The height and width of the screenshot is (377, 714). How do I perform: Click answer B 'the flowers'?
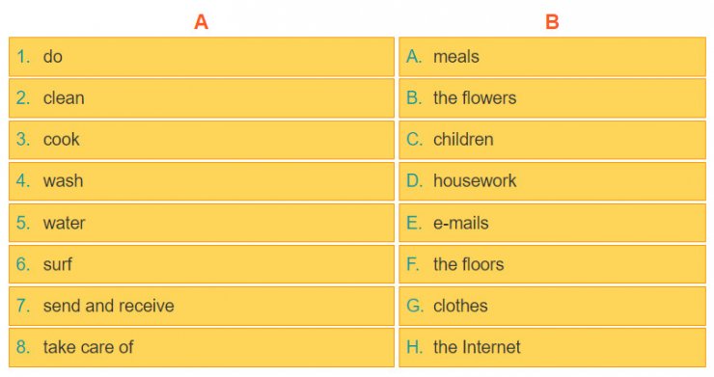point(552,98)
